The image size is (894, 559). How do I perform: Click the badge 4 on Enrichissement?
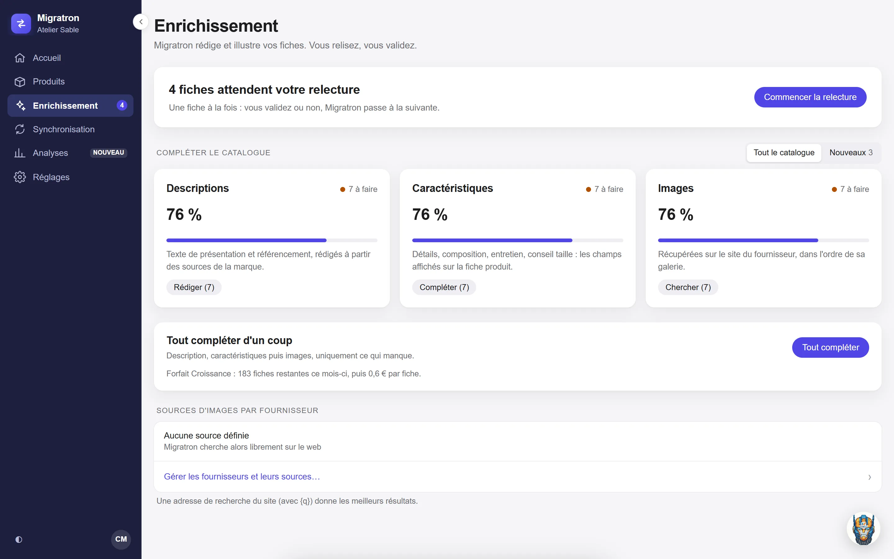122,105
